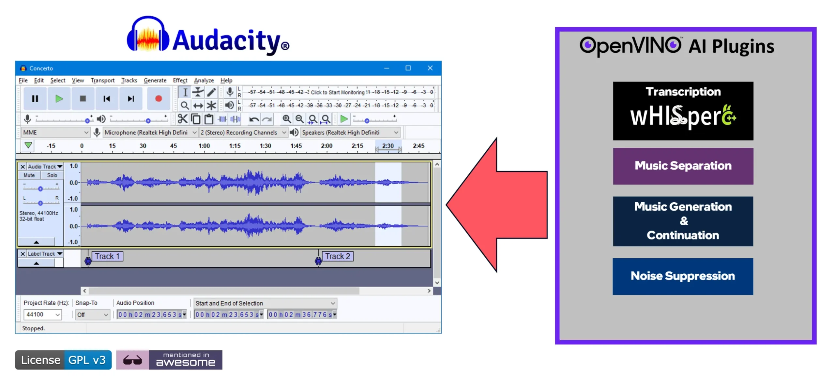Toggle Snap-To off setting
This screenshot has height=378, width=835.
(90, 314)
